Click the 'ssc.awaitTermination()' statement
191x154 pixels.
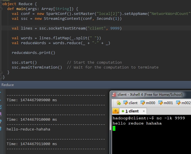point(37,67)
